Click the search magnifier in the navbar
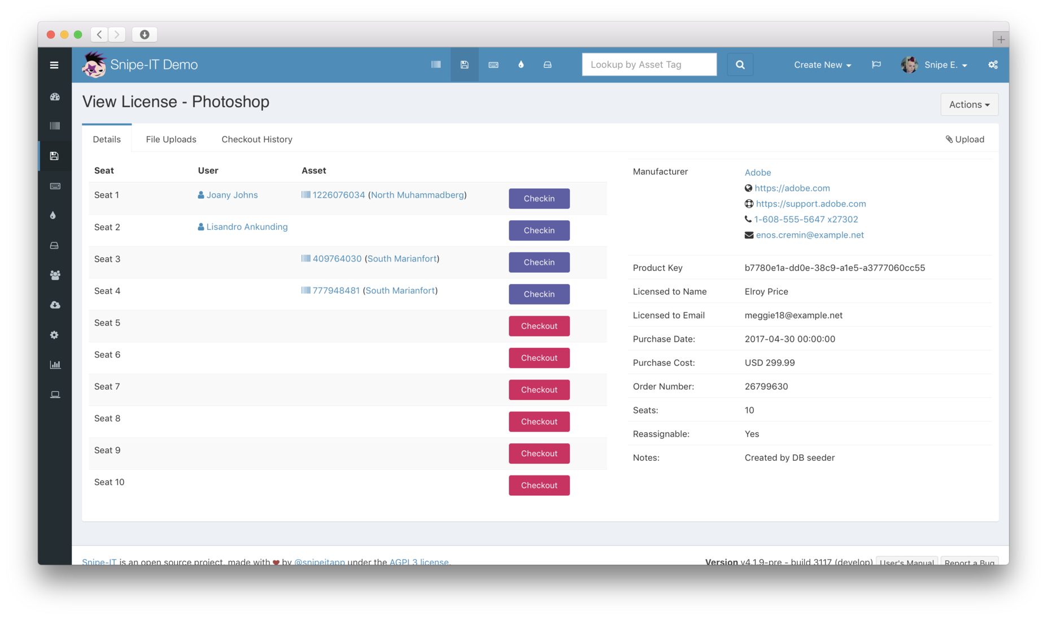Screen dimensions: 1047x619 (740, 64)
